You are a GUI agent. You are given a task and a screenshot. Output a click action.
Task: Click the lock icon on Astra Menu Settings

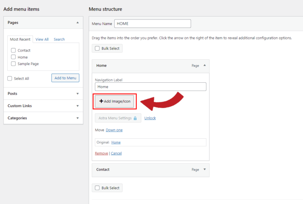135,118
